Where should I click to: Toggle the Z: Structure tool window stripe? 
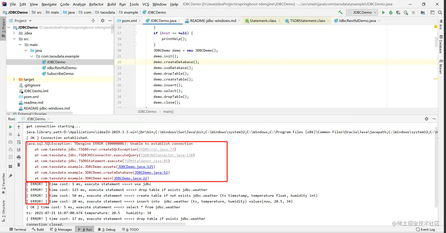[x=4, y=211]
